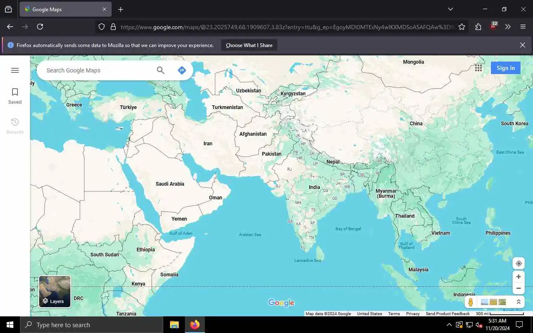Show more toolbar tools chevrons
Image resolution: width=533 pixels, height=333 pixels.
(x=508, y=27)
